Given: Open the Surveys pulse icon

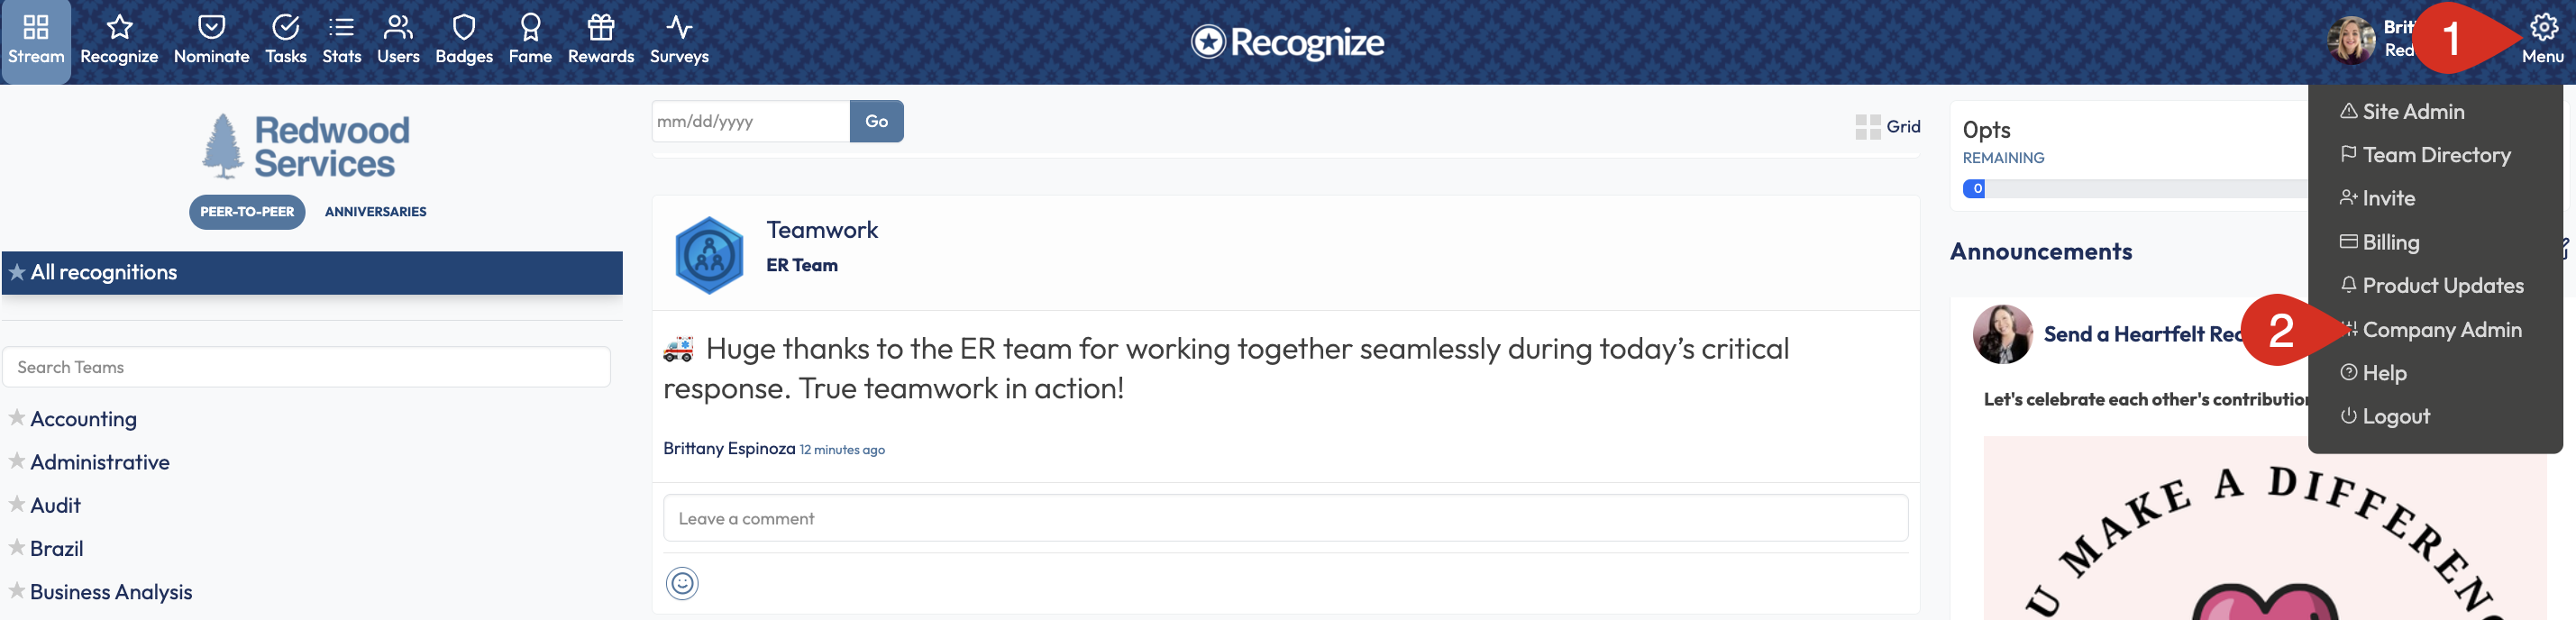Looking at the screenshot, I should (679, 27).
